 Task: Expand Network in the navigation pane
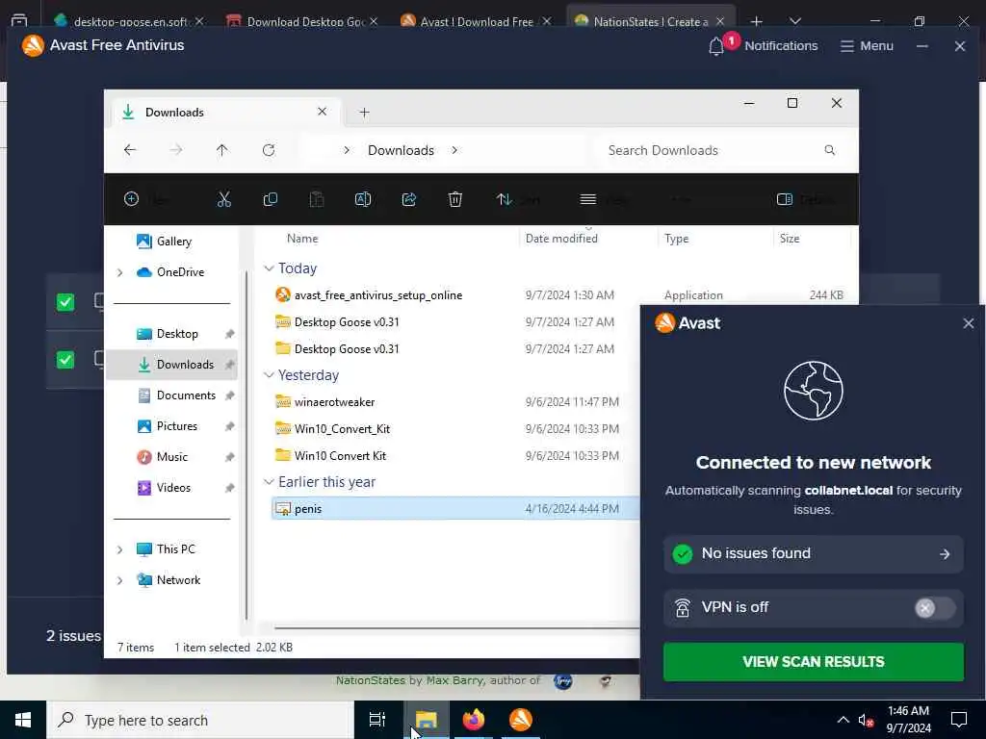click(119, 580)
